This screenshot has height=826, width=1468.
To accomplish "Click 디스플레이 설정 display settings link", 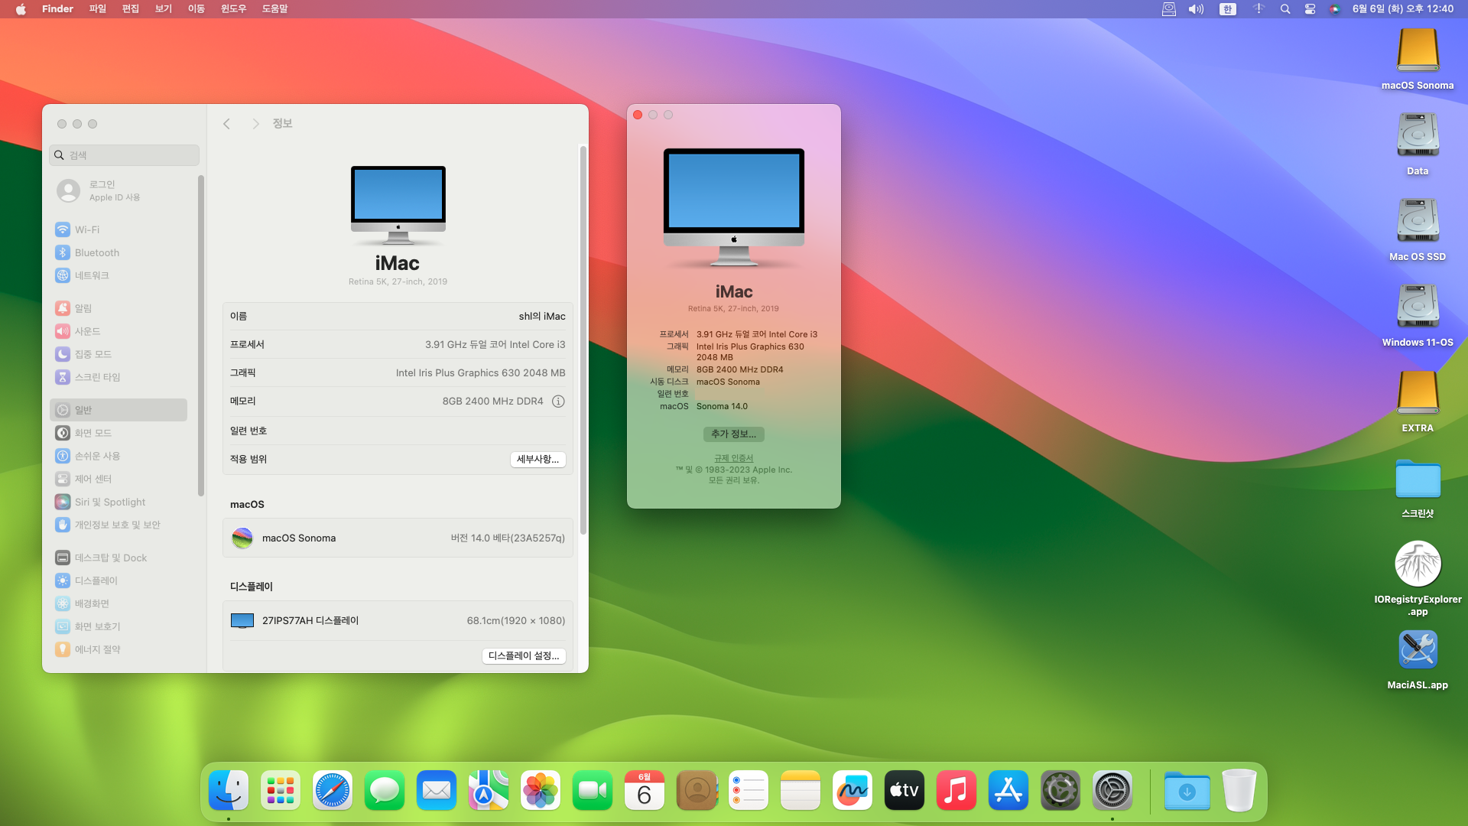I will click(523, 655).
